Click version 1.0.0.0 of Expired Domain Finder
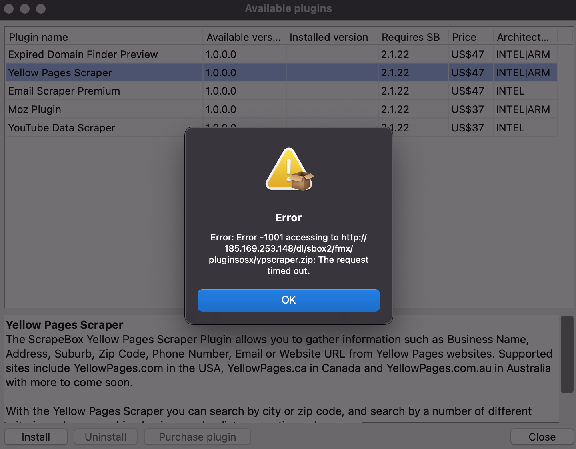Screen dimensions: 576x449 pyautogui.click(x=221, y=54)
